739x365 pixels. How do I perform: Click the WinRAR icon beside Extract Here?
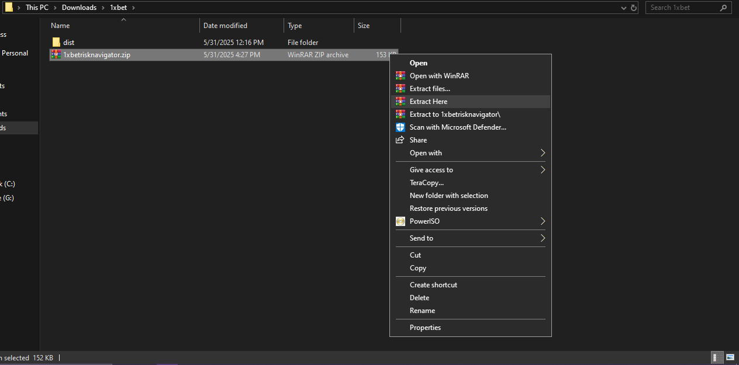click(x=400, y=102)
